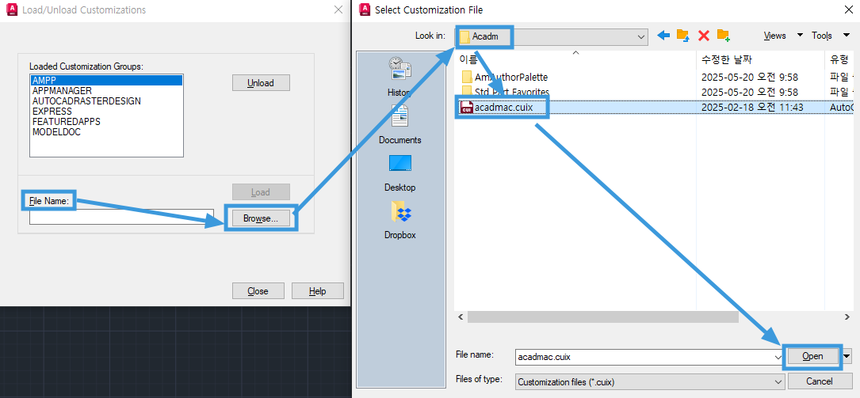
Task: Select the acadmac.cuix file icon
Action: point(466,108)
